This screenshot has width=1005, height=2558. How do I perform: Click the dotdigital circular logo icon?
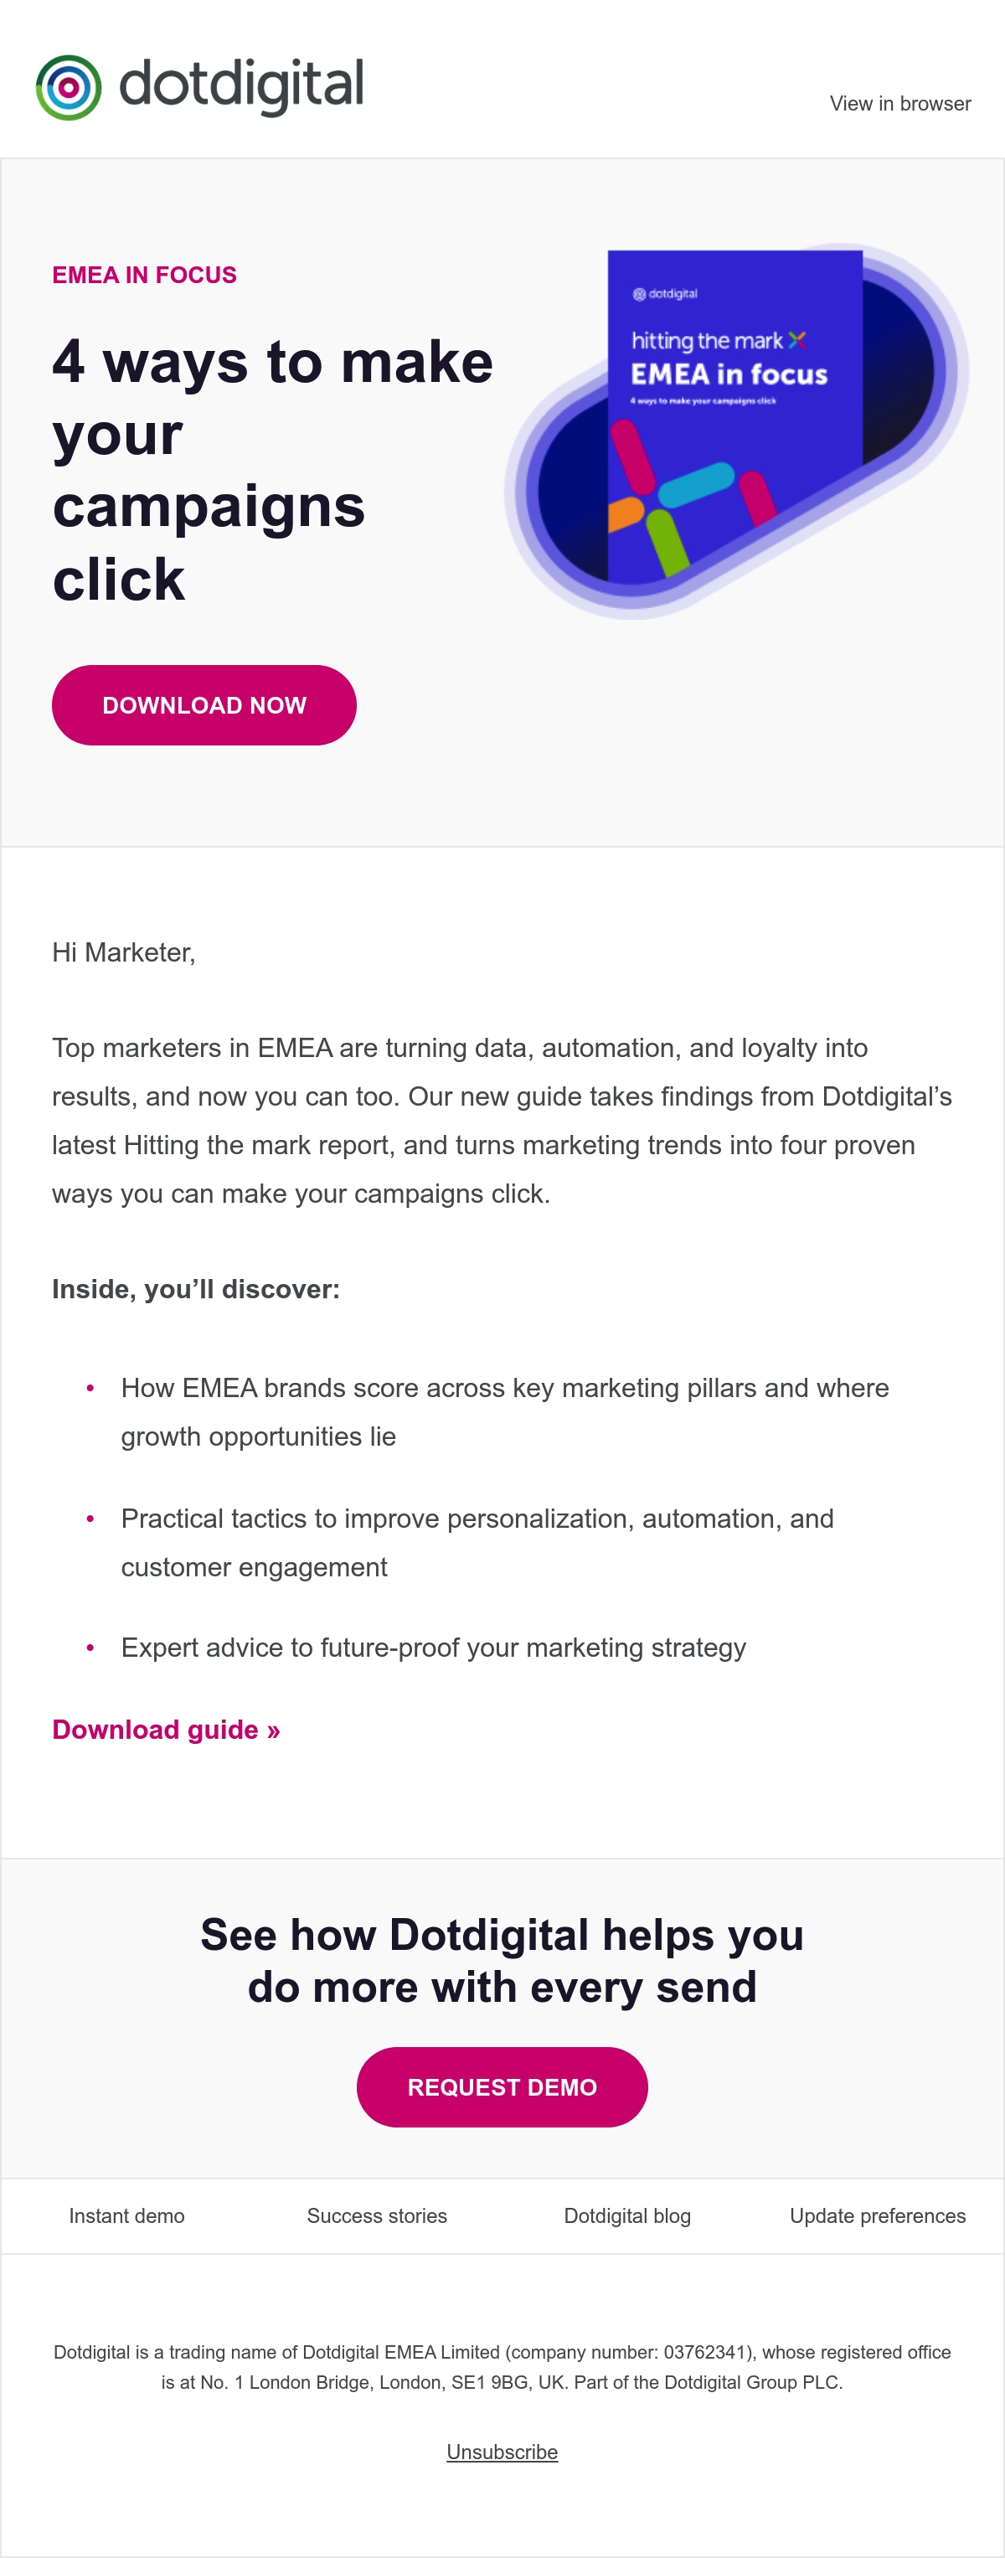pos(69,87)
